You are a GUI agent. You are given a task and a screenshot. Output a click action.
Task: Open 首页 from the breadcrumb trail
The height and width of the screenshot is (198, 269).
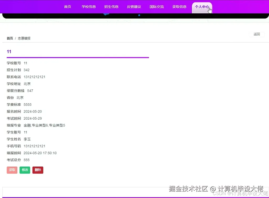10,38
